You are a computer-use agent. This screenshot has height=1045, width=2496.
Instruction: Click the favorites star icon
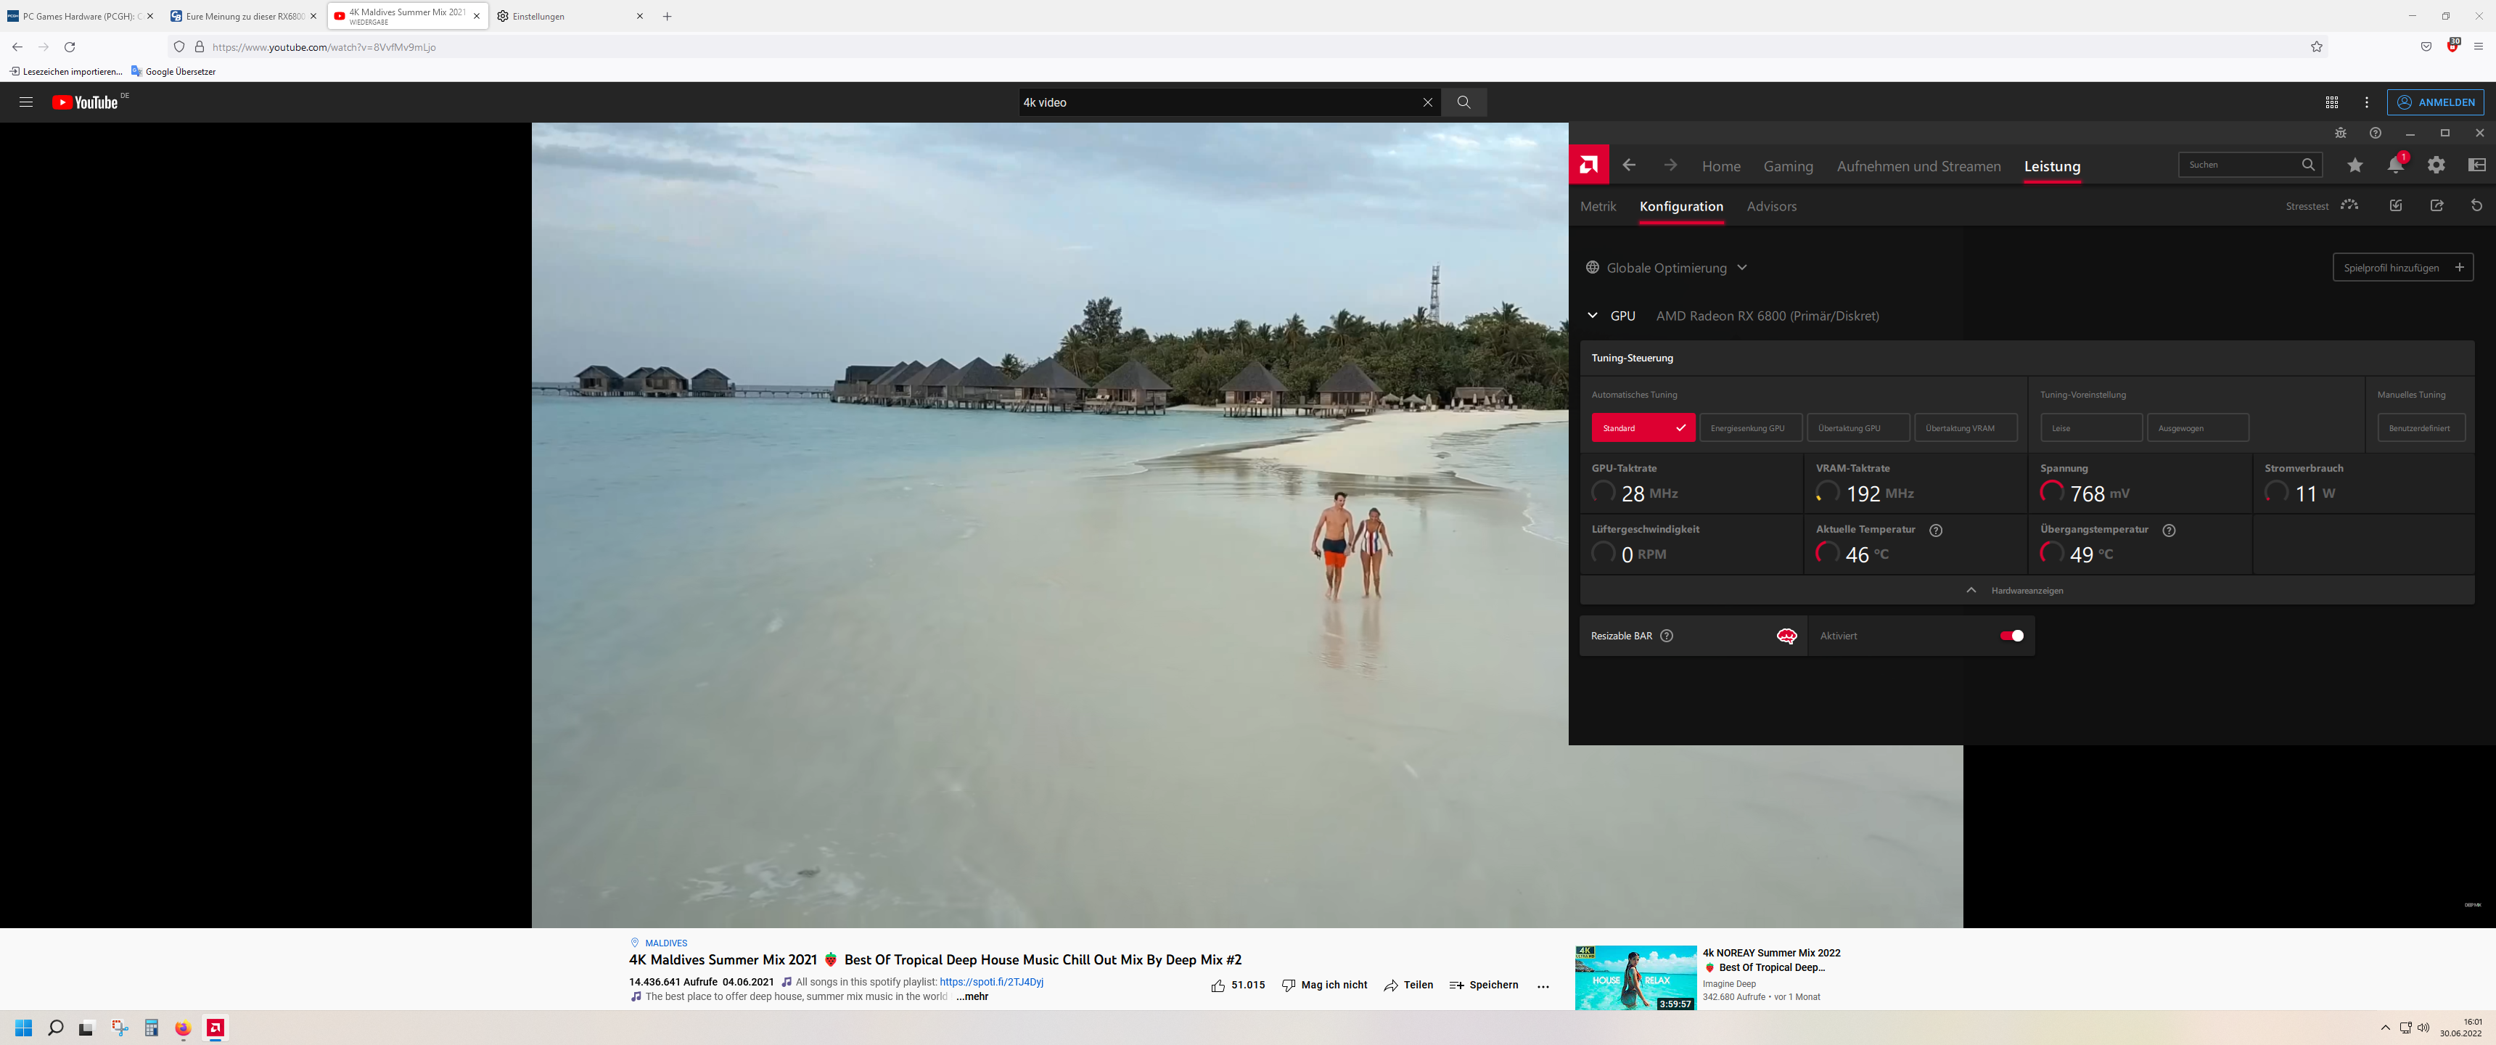point(2355,165)
